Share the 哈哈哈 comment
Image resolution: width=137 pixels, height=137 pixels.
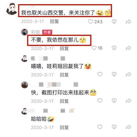[129, 127]
